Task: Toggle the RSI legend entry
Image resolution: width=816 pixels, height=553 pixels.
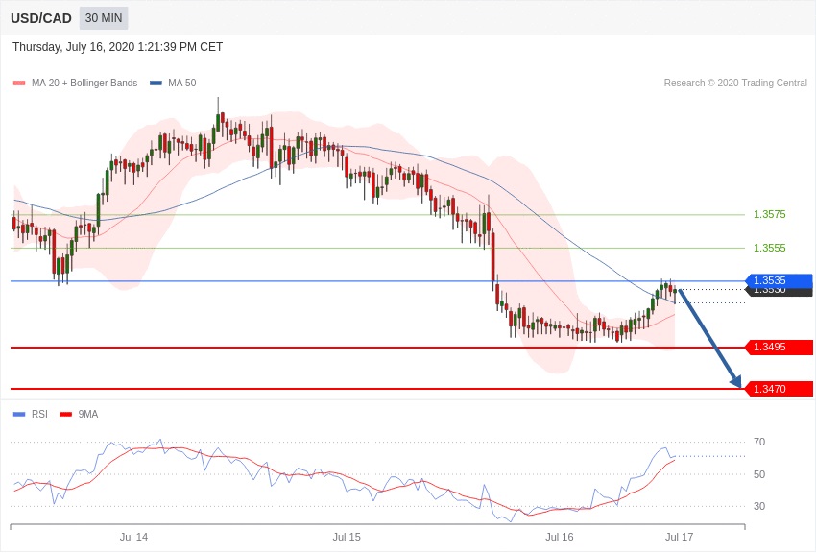Action: (39, 415)
